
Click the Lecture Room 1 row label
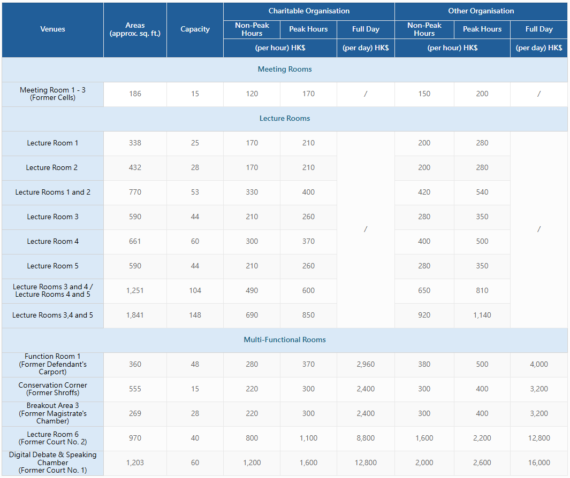(52, 143)
